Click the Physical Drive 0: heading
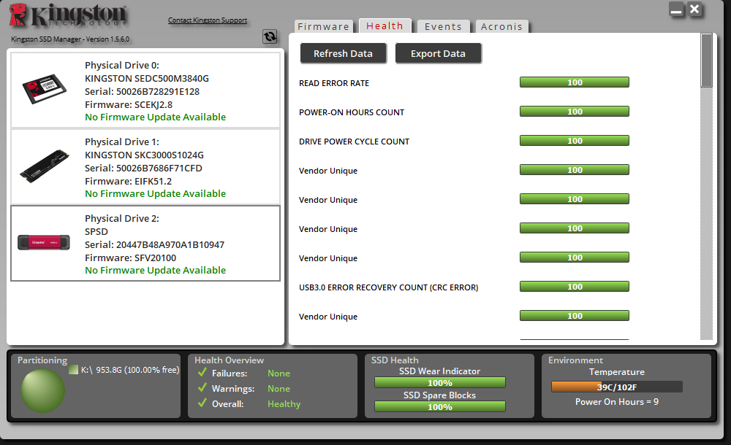 [x=121, y=65]
